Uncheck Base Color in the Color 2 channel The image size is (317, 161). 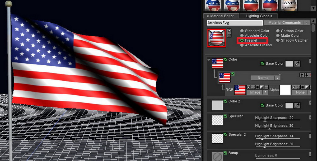[x=262, y=105]
